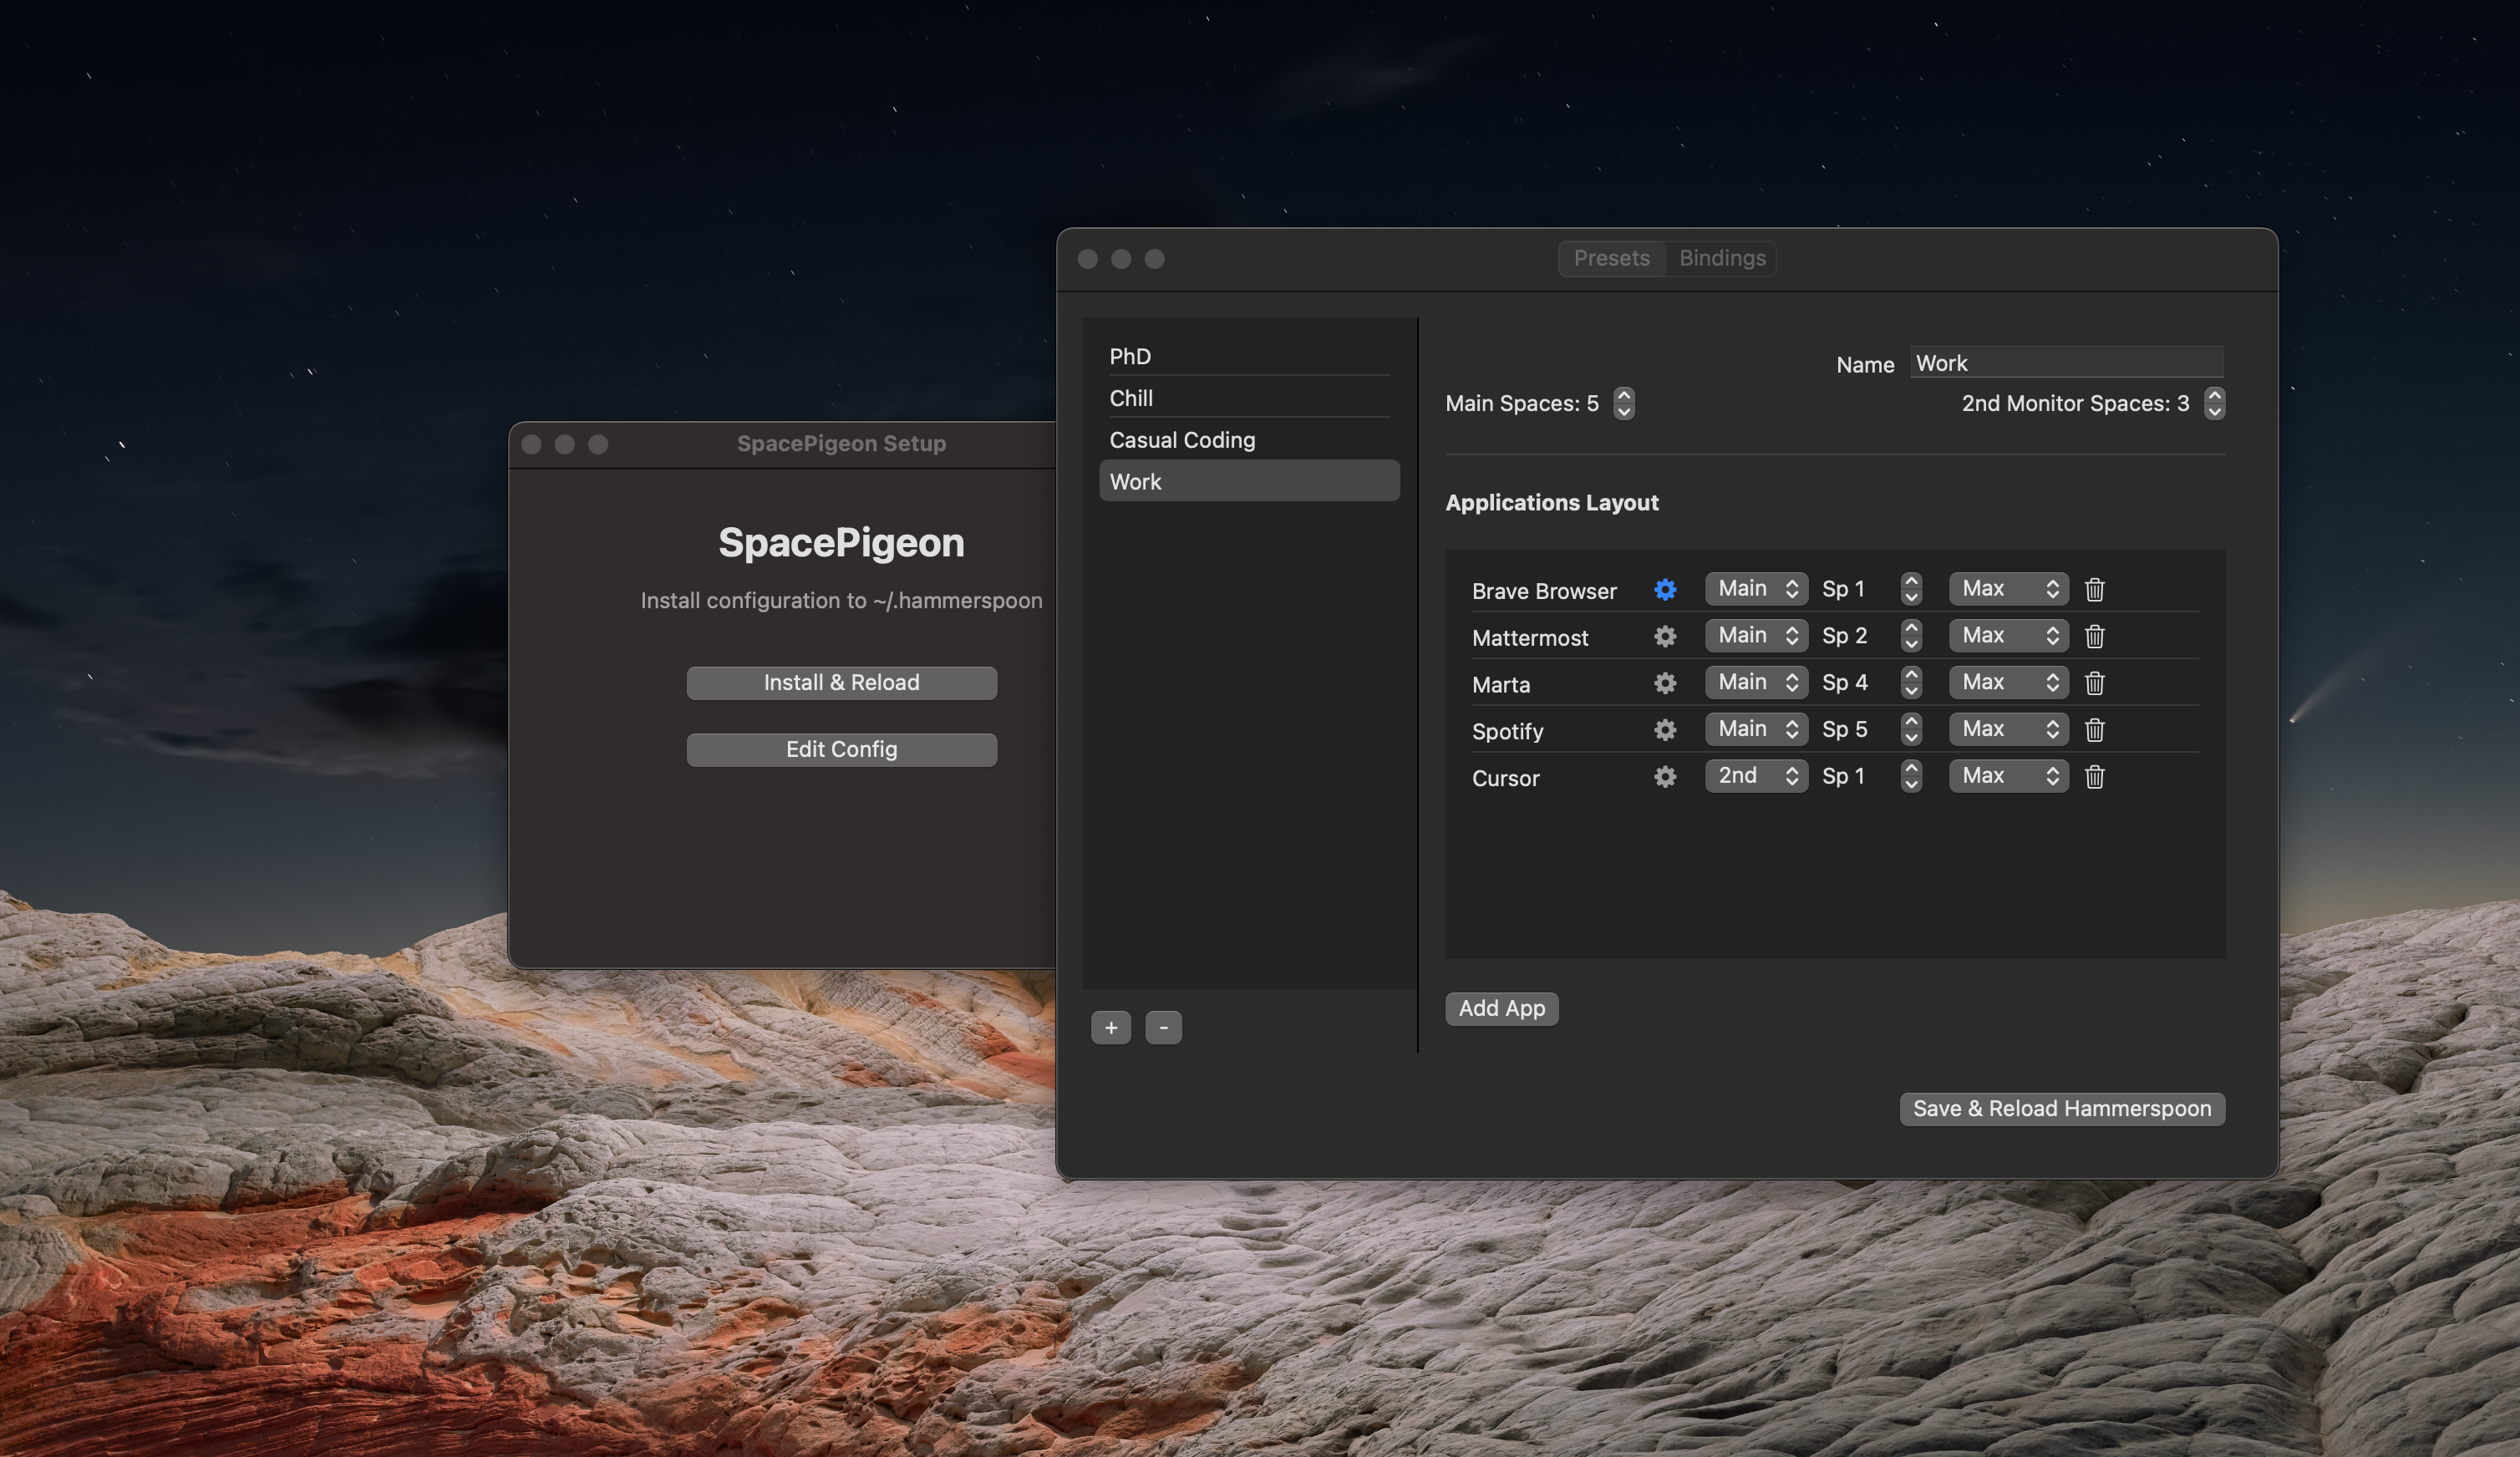Open settings gear for Spotify
Screen dimensions: 2520x1457
tap(1664, 730)
